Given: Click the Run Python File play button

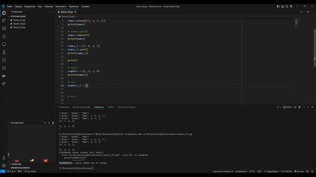Looking at the screenshot, I should coord(301,12).
